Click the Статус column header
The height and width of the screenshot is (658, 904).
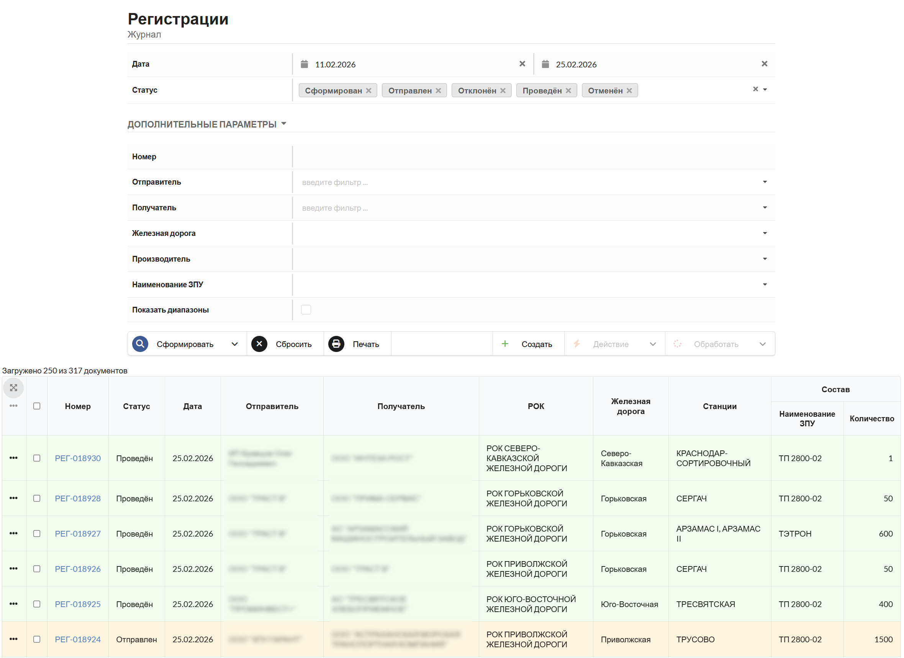tap(136, 406)
